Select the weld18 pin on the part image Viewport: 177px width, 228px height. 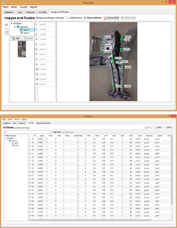121,49
